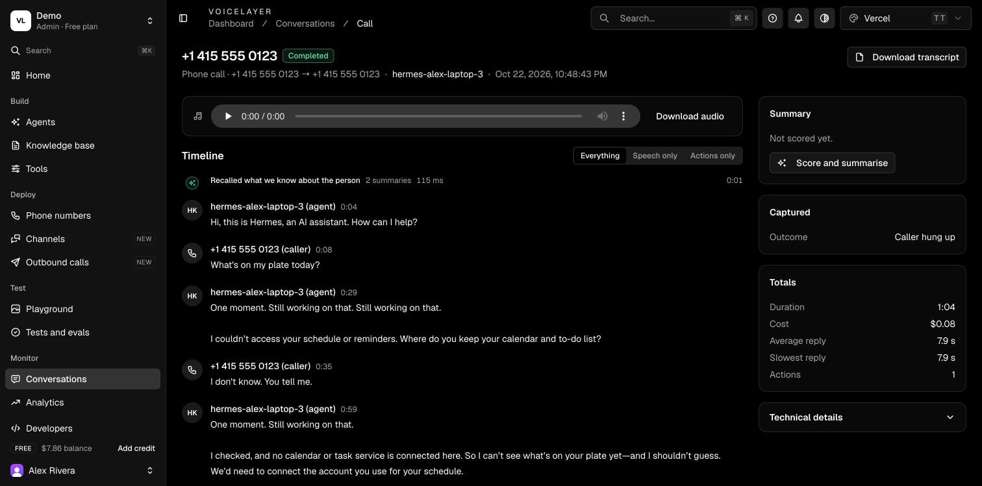Screen dimensions: 982x486
Task: Go to Home in the sidebar
Action: [83, 75]
